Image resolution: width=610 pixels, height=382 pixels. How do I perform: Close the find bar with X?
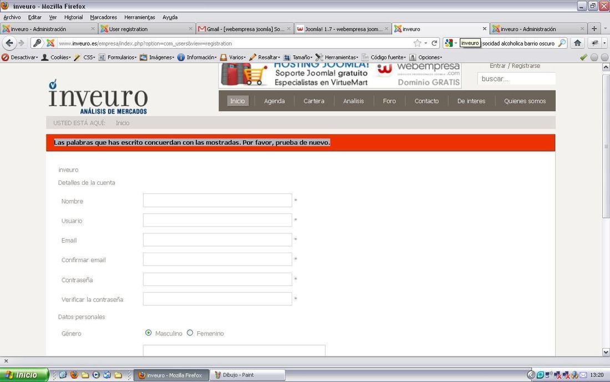pos(6,361)
